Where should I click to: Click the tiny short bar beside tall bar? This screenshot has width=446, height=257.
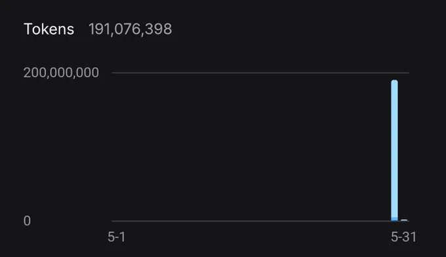(x=404, y=220)
